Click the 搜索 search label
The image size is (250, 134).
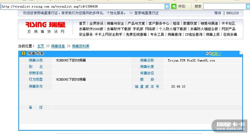[198, 6]
